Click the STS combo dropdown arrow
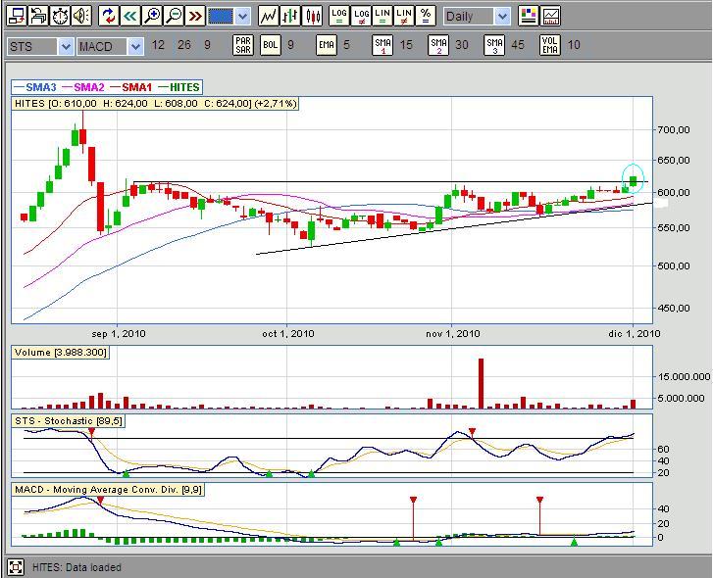713x578 pixels. tap(66, 46)
